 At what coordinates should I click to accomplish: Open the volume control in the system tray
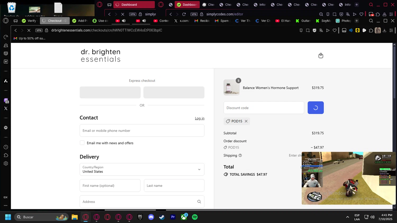pos(372,217)
